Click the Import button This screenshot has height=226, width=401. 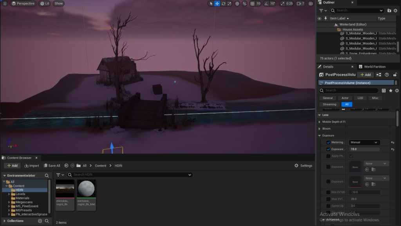click(x=32, y=166)
